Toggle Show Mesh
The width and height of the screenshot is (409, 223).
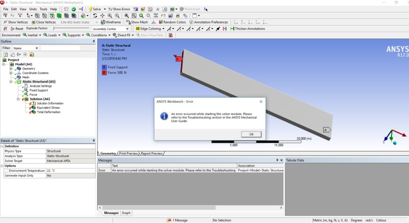click(x=137, y=22)
